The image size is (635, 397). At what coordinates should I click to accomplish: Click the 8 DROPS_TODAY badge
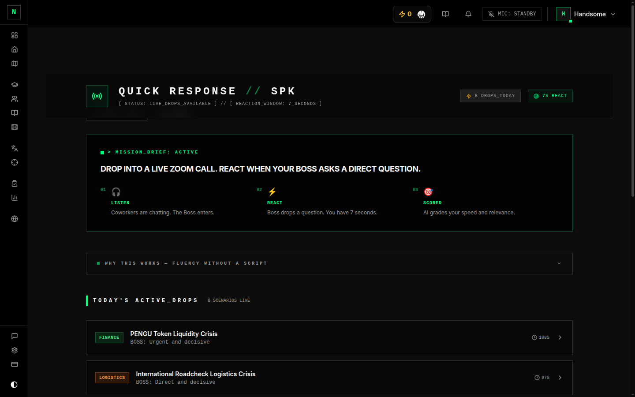pyautogui.click(x=490, y=96)
